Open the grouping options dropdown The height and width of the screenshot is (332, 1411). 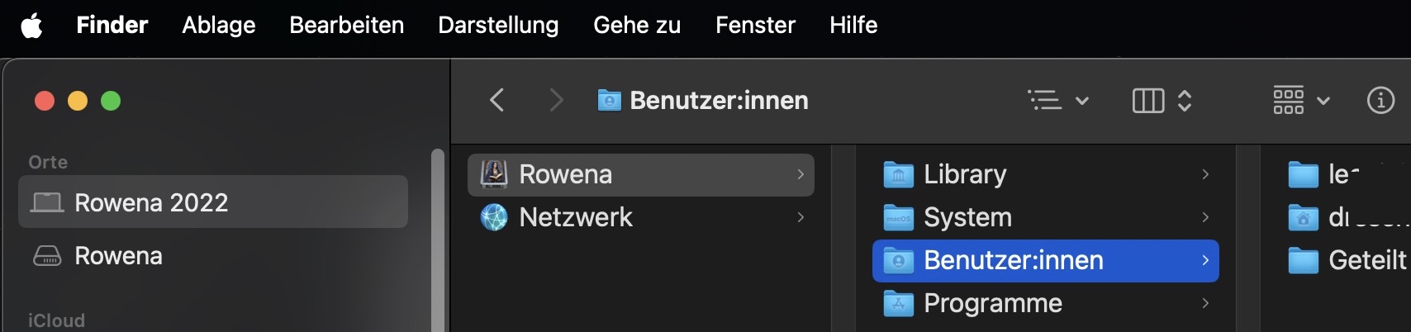tap(1301, 101)
